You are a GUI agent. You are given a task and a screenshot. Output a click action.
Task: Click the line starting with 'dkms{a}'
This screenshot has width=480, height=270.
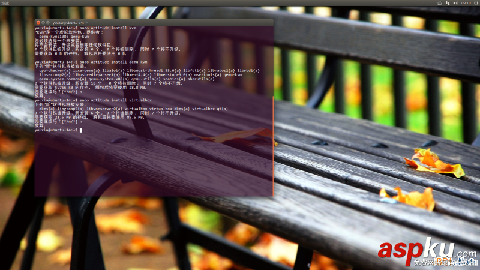[133, 109]
